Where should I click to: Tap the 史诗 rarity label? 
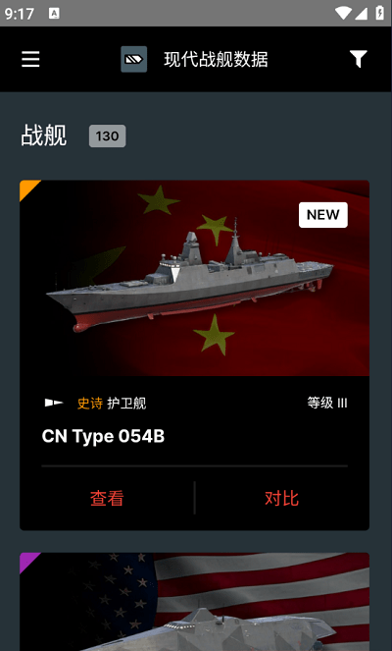click(x=90, y=404)
